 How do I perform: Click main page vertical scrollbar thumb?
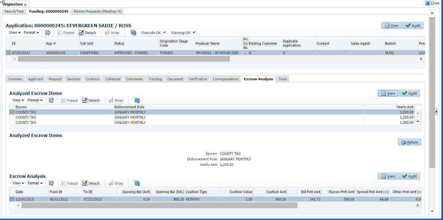pos(432,92)
